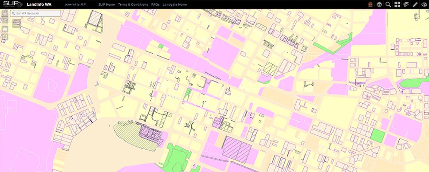Click the magnifying glass search tool
The height and width of the screenshot is (172, 429).
pos(388,4)
